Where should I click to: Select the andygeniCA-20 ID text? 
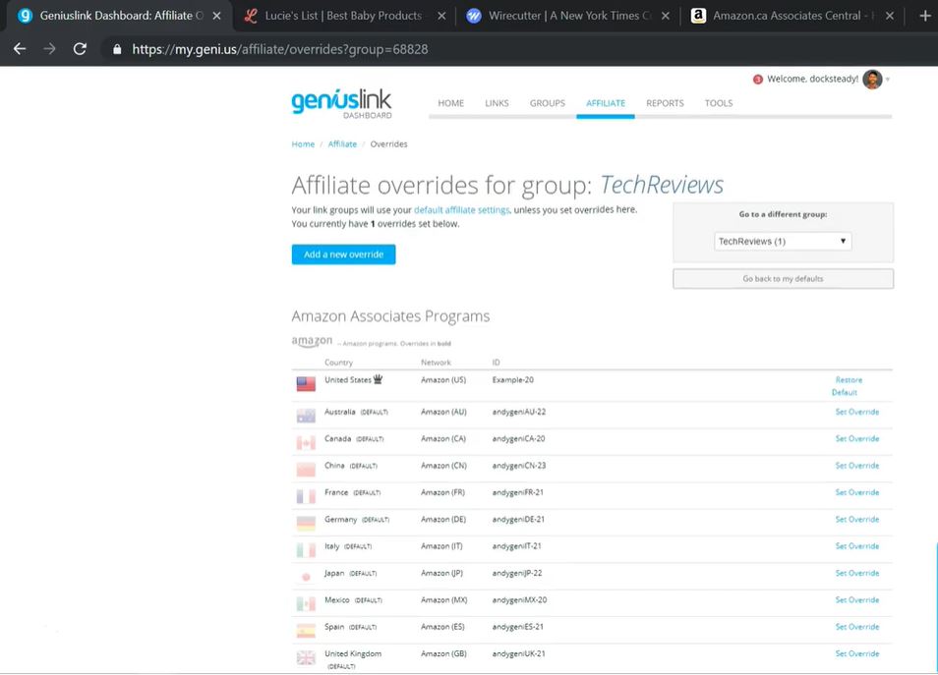click(x=518, y=439)
